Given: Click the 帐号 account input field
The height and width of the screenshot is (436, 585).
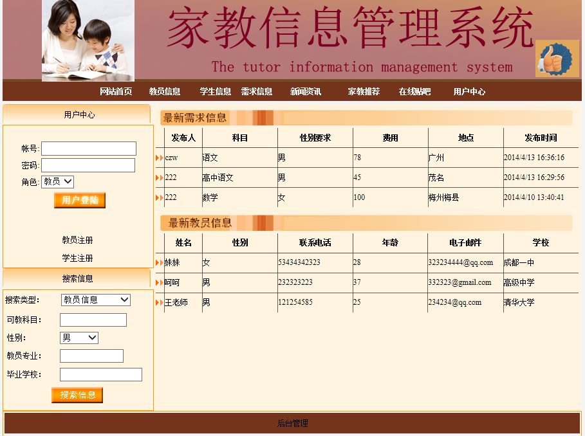Looking at the screenshot, I should [x=89, y=149].
